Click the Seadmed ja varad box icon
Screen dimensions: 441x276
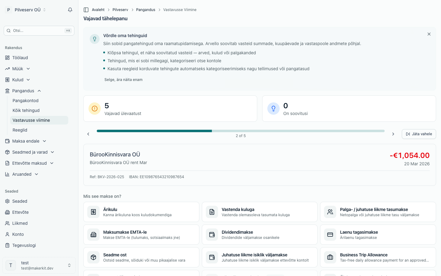click(x=7, y=152)
